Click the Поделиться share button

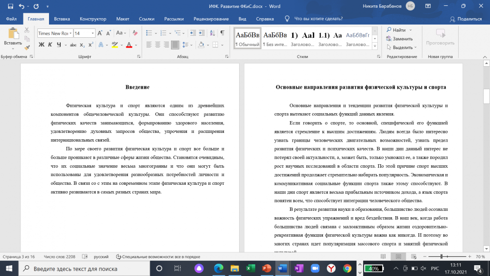point(465,19)
